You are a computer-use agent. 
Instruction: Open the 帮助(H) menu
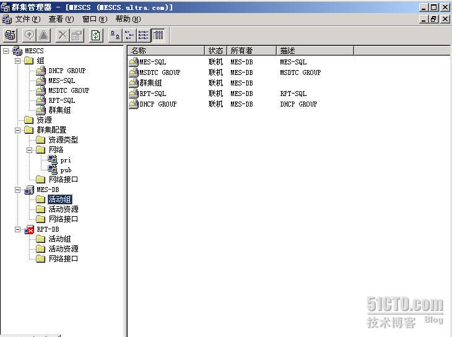click(128, 19)
